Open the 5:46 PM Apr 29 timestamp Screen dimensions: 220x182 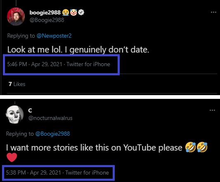pyautogui.click(x=35, y=64)
